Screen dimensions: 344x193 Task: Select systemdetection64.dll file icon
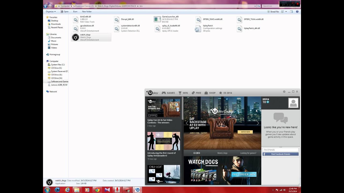click(x=116, y=28)
